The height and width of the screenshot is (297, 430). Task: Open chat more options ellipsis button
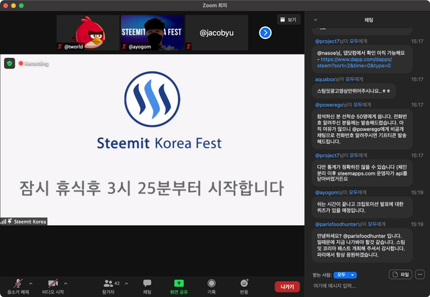pos(420,275)
